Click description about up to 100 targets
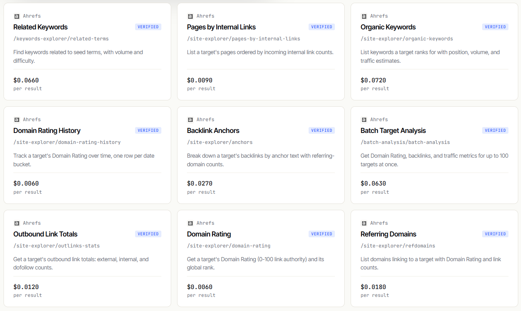Viewport: 521px width, 311px height. coord(434,160)
